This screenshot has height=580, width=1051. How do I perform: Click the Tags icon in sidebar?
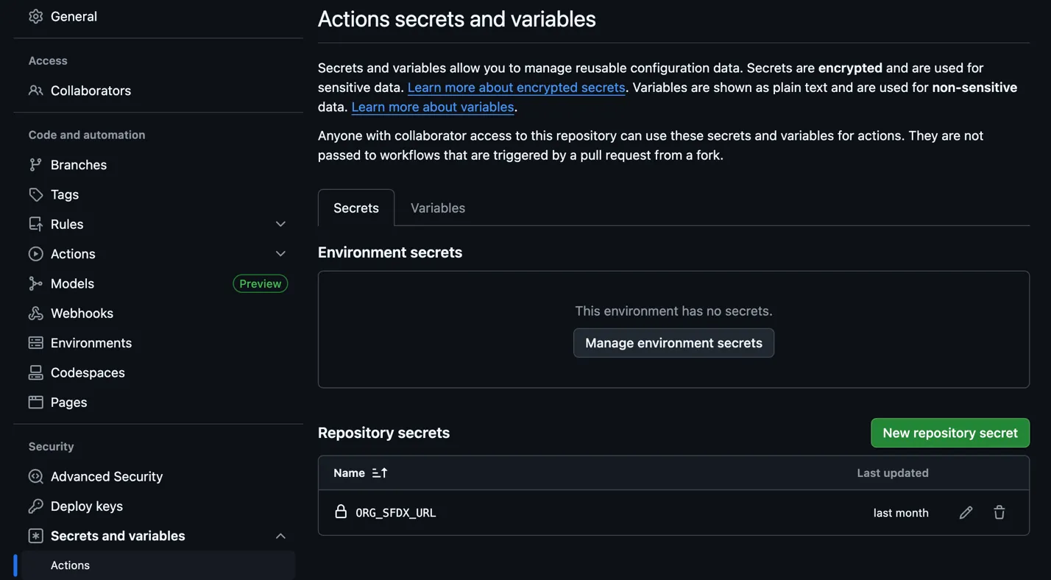35,194
